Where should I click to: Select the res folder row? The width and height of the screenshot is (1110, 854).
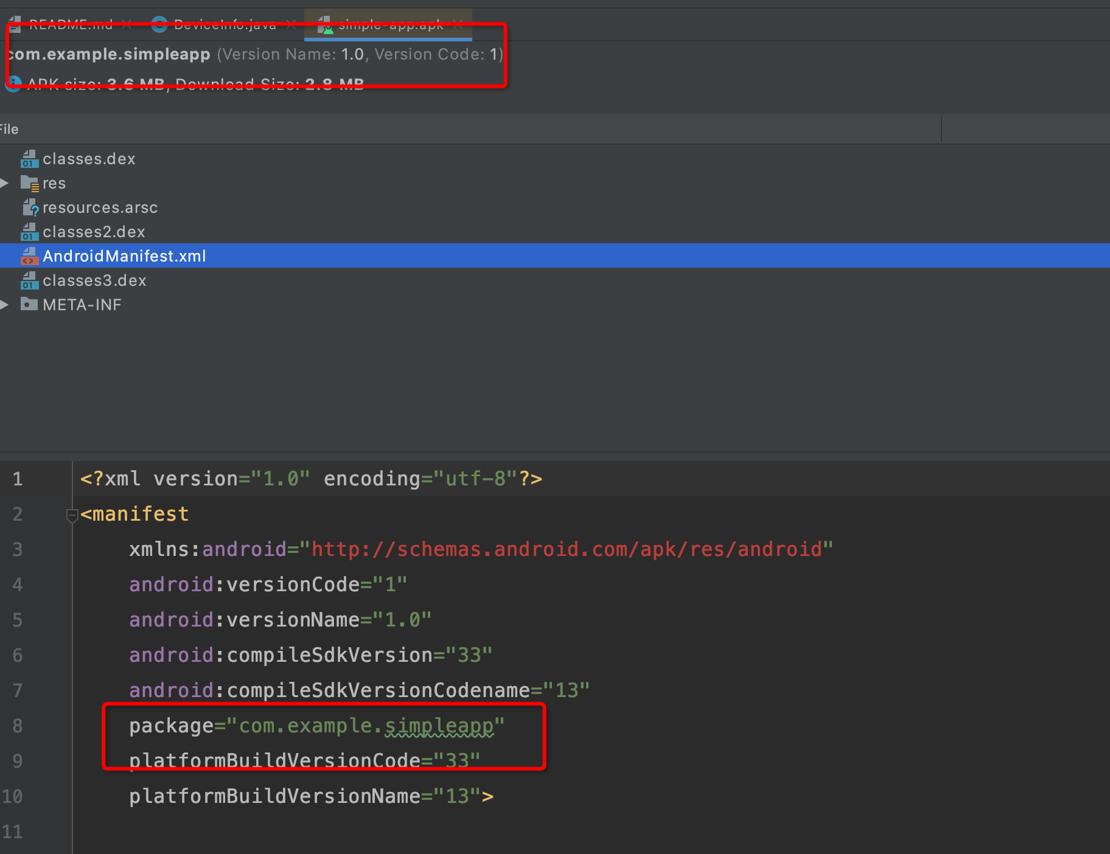pos(555,183)
